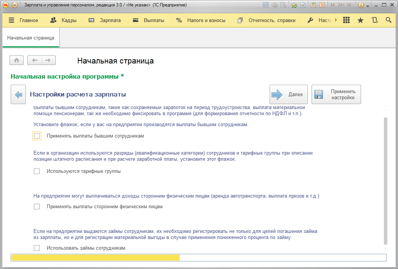The width and height of the screenshot is (398, 269).
Task: Check 'Используются тарифные группы' checkbox
Action: point(37,171)
